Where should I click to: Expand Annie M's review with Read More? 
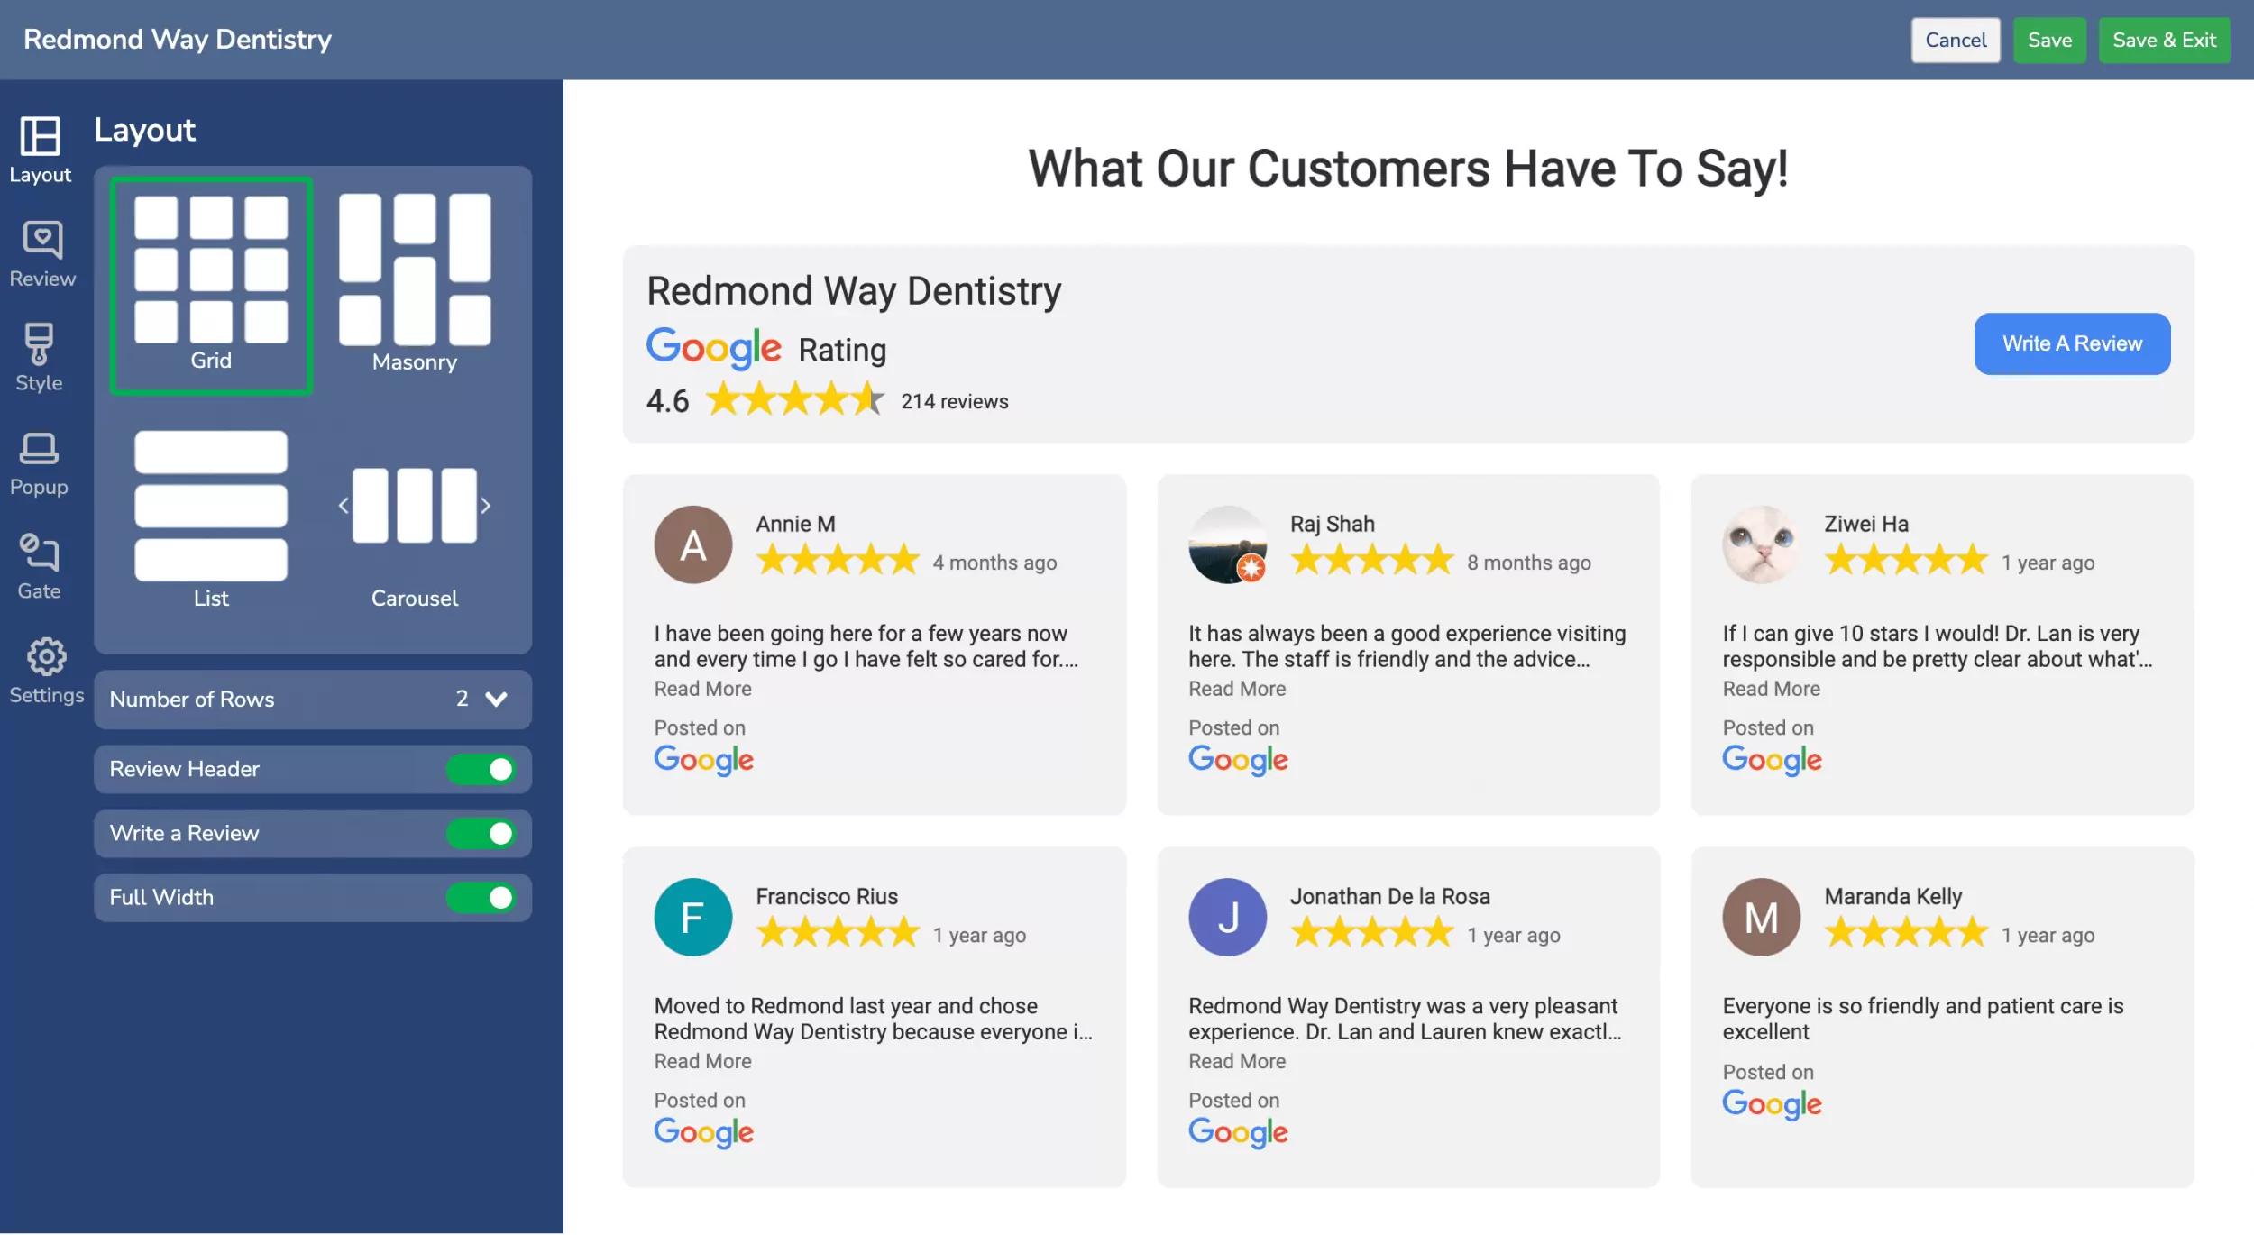(702, 689)
